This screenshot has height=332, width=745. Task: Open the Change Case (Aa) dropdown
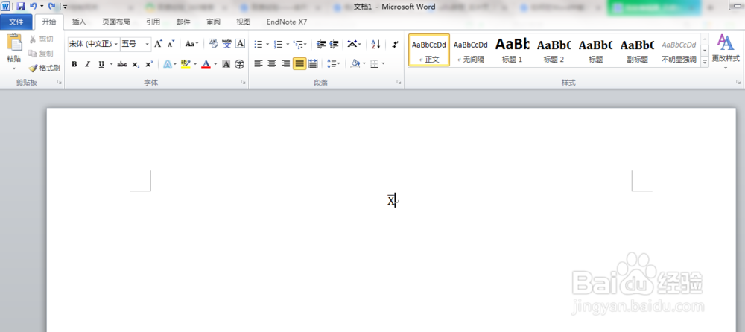[192, 44]
